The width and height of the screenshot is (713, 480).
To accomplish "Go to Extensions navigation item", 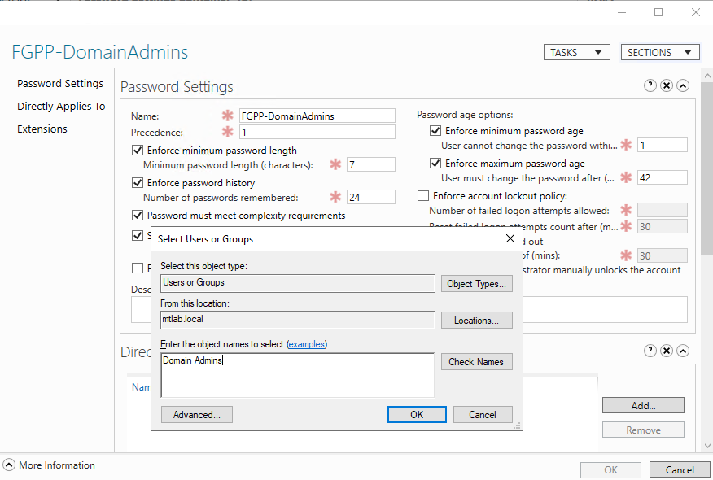I will coord(42,129).
